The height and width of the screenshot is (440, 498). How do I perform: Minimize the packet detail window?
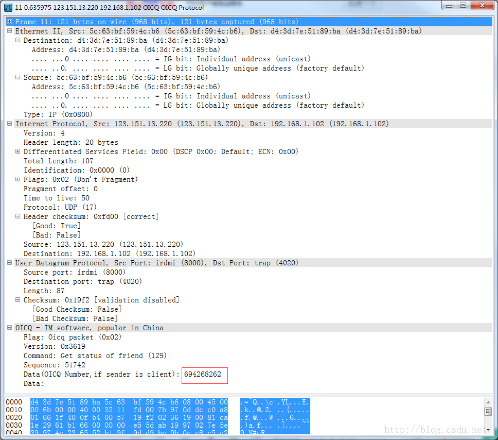[x=449, y=6]
